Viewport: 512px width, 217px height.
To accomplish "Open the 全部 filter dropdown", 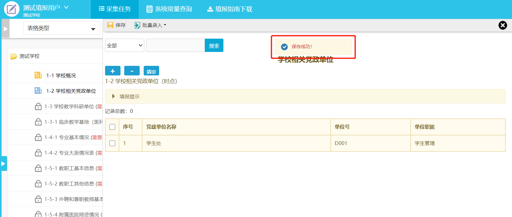I will tap(125, 45).
